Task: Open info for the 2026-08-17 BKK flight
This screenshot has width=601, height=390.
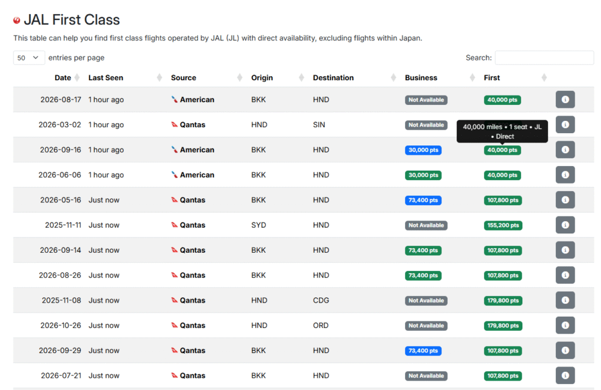Action: [x=565, y=99]
